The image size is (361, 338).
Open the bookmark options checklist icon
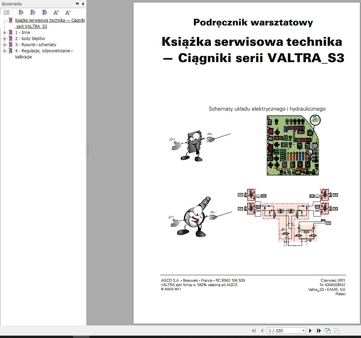tap(6, 13)
